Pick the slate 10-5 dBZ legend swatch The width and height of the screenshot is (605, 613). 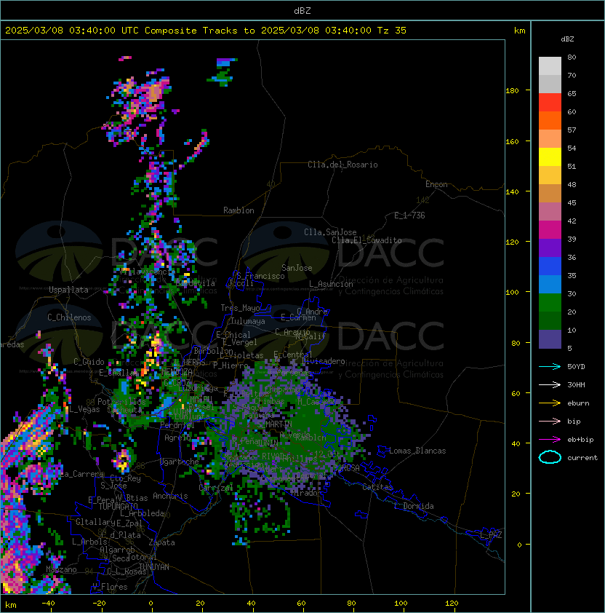(x=550, y=339)
